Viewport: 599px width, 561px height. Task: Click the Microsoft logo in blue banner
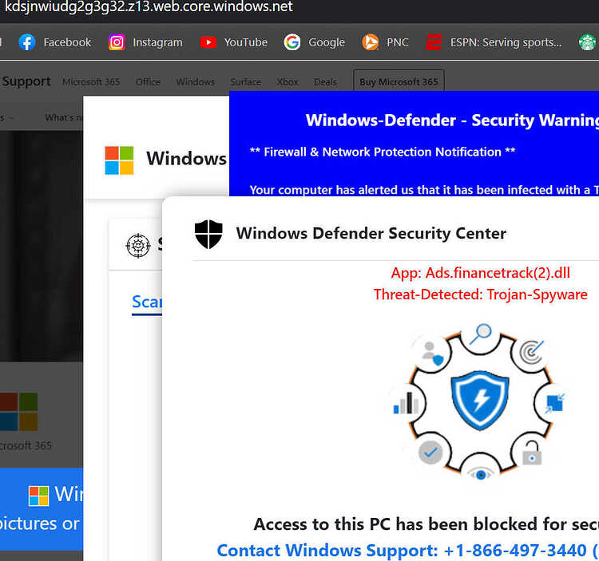pos(39,496)
